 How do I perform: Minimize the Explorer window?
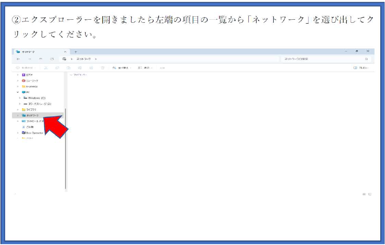346,51
